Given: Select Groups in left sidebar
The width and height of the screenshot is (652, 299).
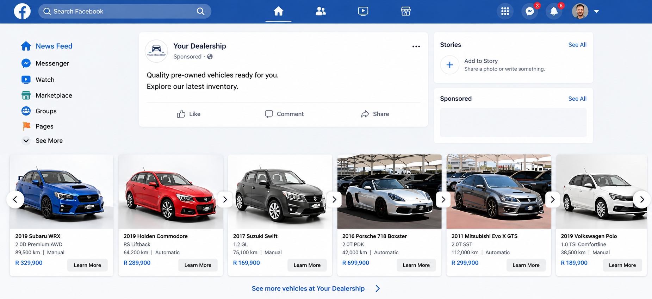Looking at the screenshot, I should tap(39, 111).
